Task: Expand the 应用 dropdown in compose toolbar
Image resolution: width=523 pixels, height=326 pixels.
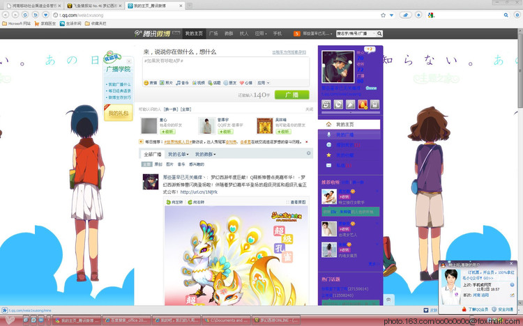Action: point(264,83)
